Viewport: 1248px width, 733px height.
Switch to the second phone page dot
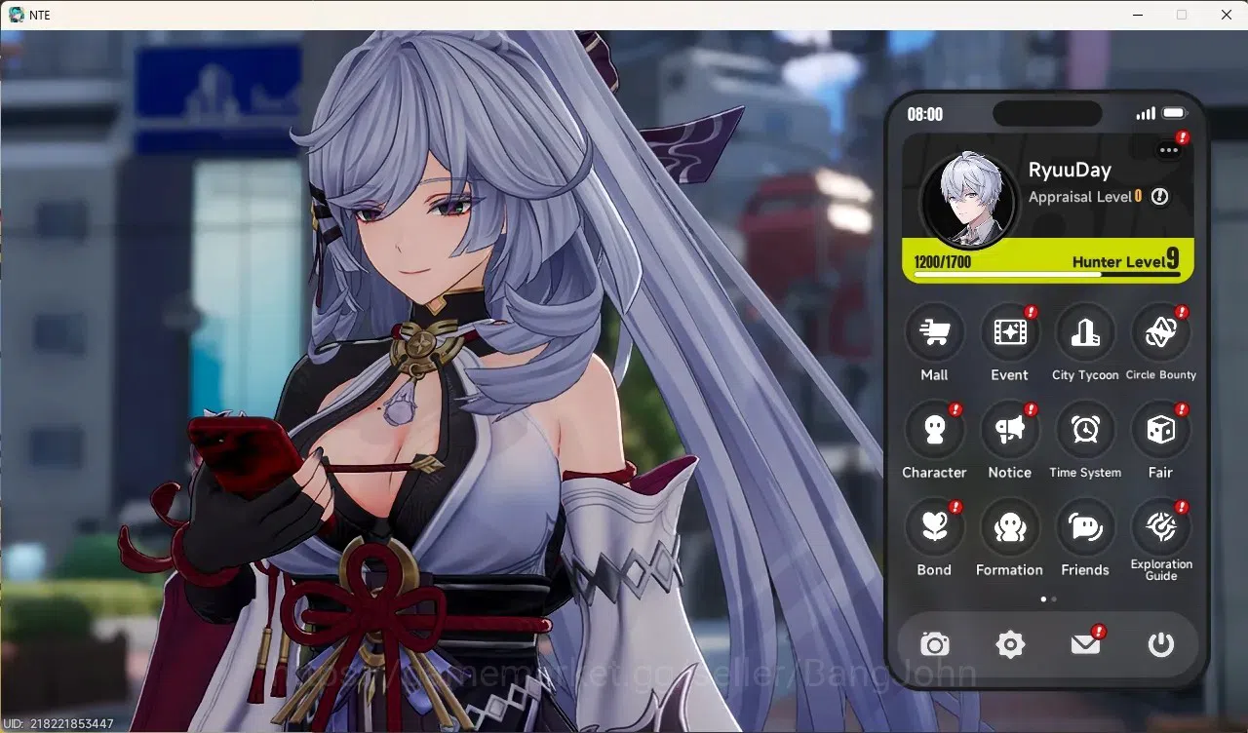pos(1054,599)
